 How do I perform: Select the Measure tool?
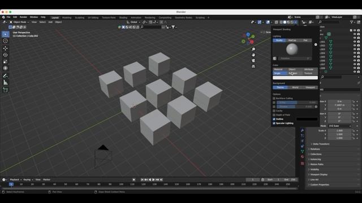point(5,82)
